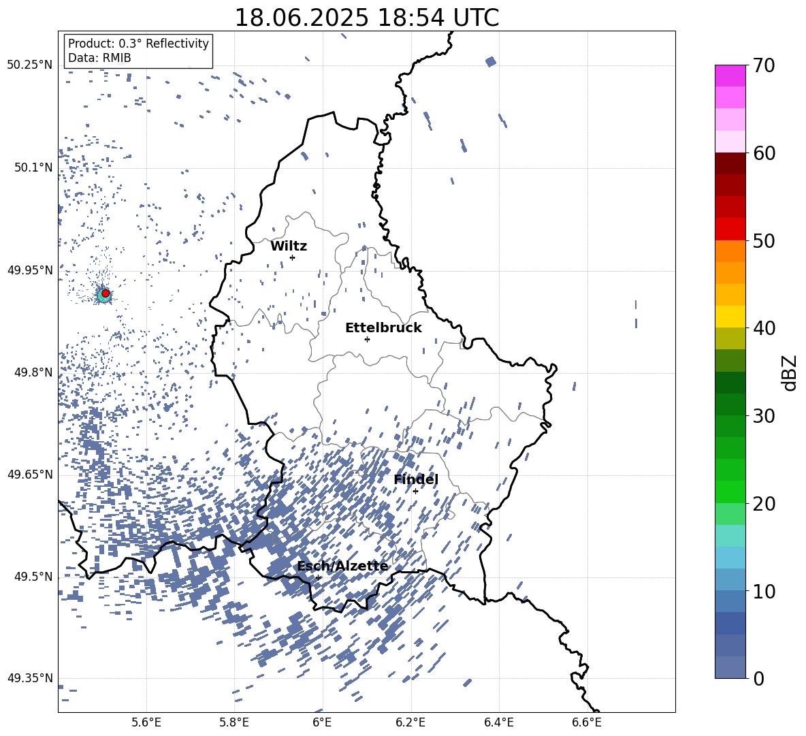
Task: Click the 5.8°E longitude label
Action: tap(234, 722)
